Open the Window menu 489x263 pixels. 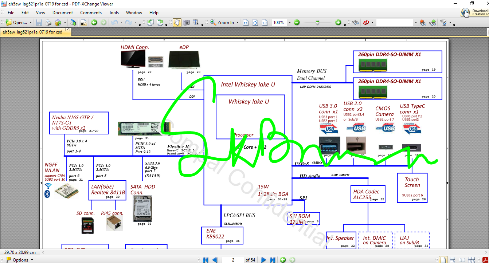click(x=134, y=12)
